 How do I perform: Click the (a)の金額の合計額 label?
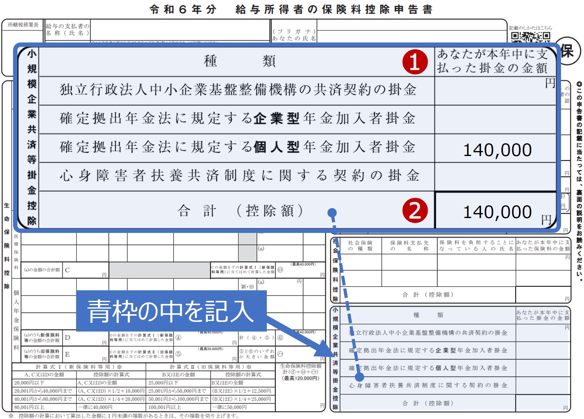(x=42, y=270)
